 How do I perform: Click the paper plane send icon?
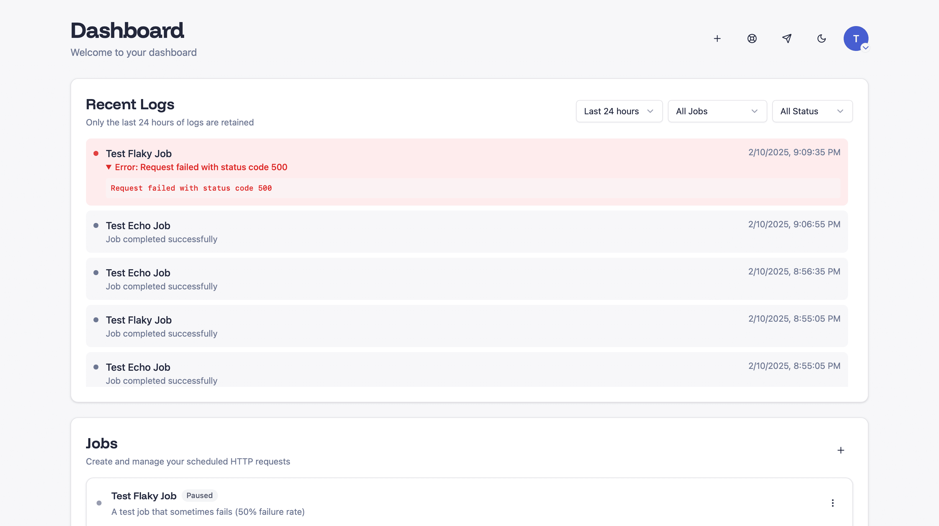coord(787,39)
